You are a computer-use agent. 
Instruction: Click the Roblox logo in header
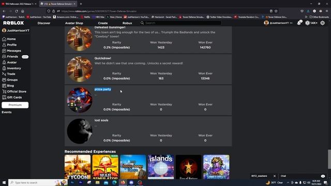pyautogui.click(x=13, y=23)
